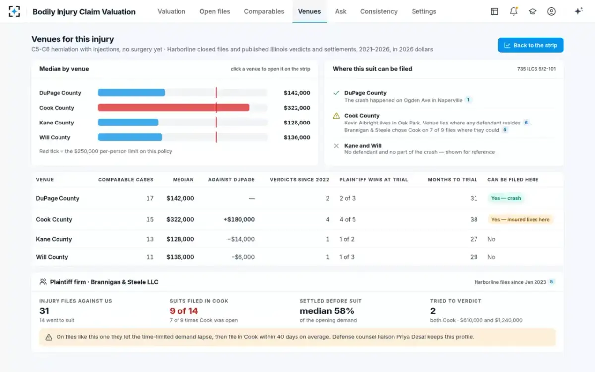Click the X icon beside Kane and Will

click(336, 146)
